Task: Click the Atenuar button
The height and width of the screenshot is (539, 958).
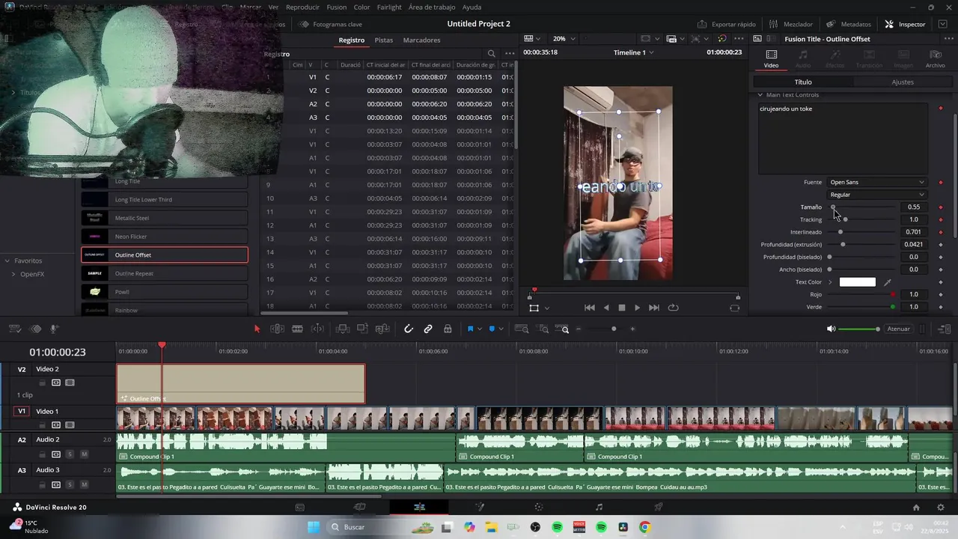Action: point(898,329)
